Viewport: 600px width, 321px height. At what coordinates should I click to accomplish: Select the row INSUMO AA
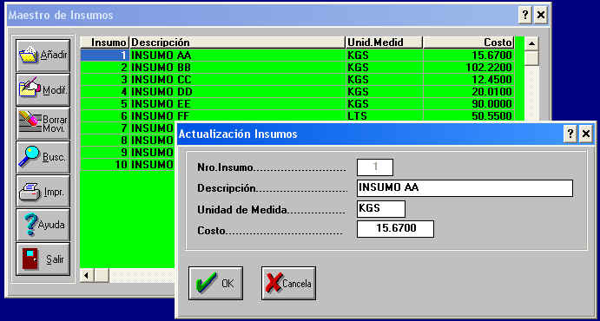tap(297, 56)
